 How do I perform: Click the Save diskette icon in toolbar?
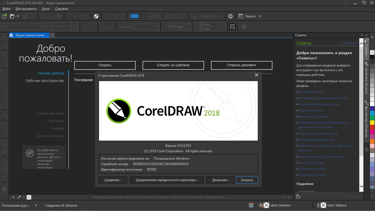[x=25, y=16]
